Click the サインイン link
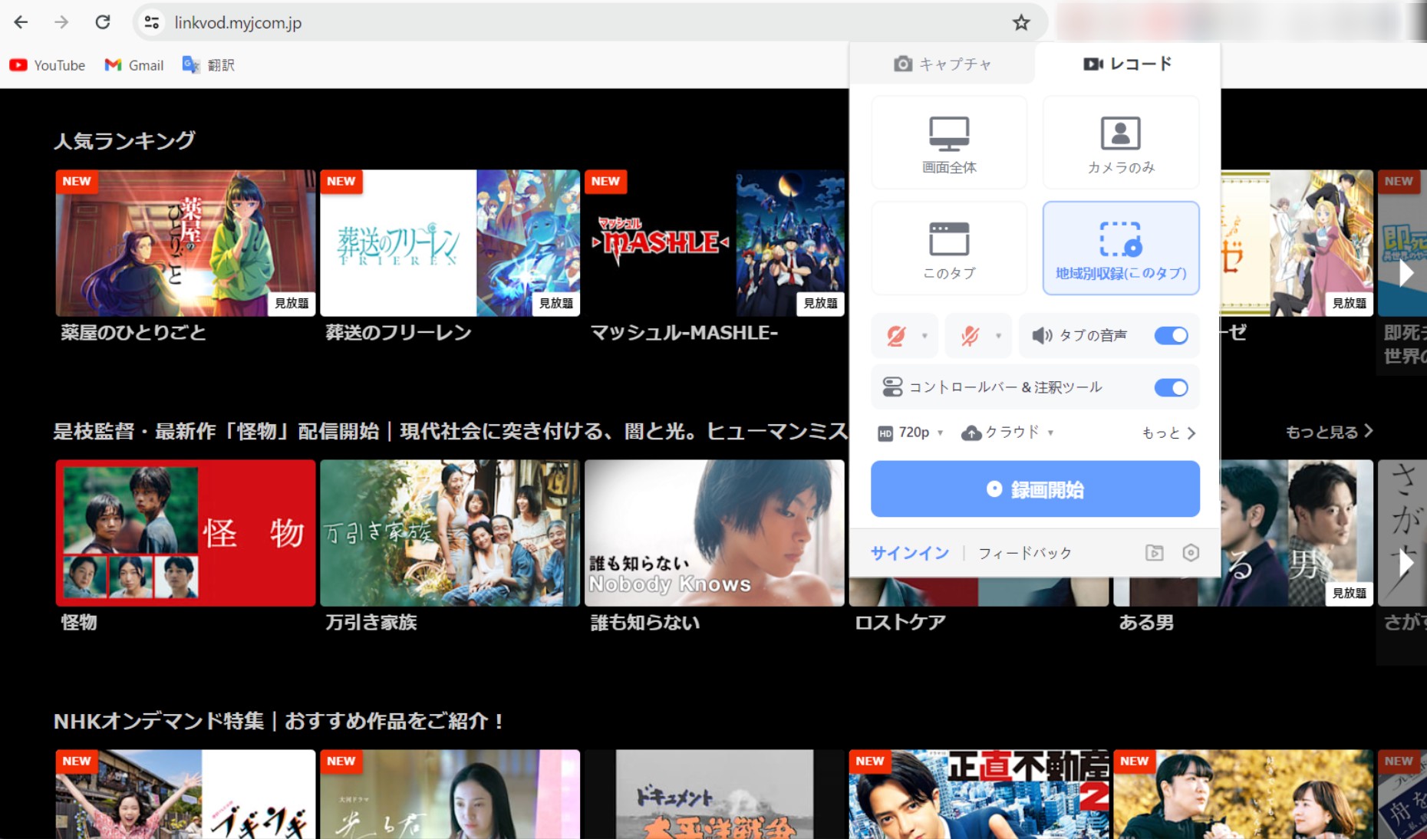 click(x=910, y=553)
